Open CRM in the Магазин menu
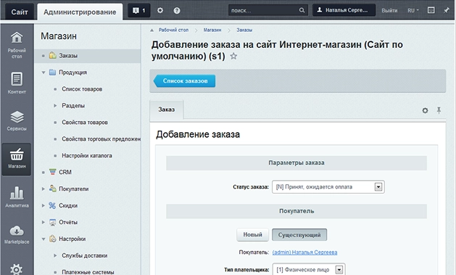Viewport: 456px width, 275px height. point(65,172)
